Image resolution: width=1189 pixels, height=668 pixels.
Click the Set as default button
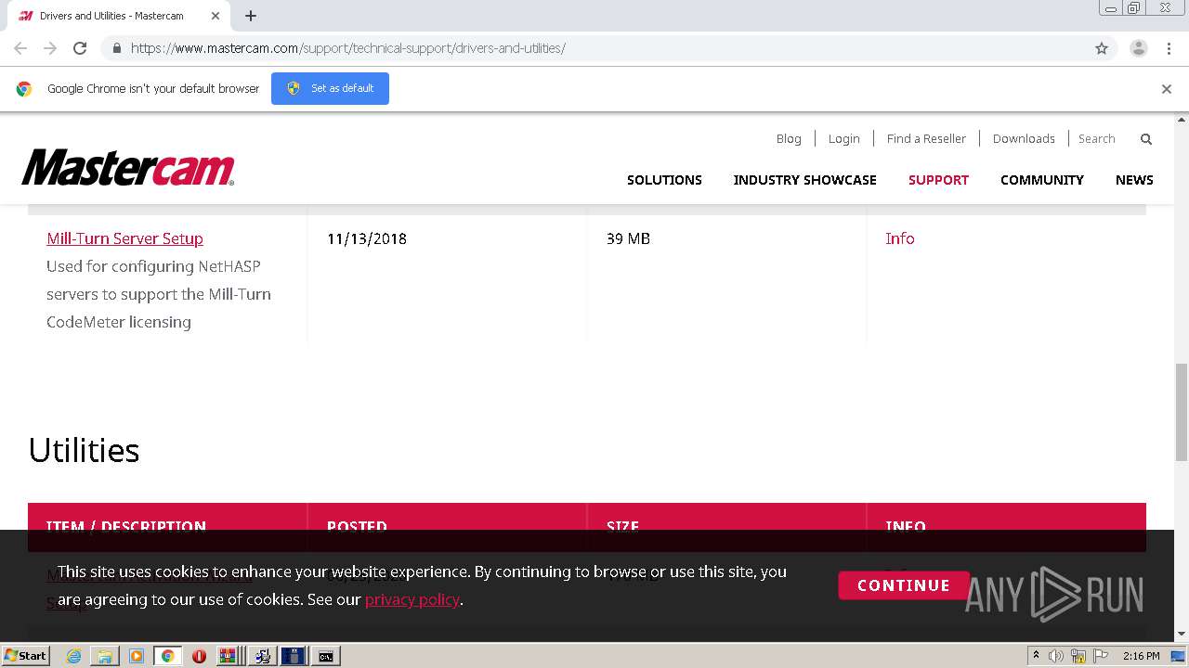(x=330, y=88)
